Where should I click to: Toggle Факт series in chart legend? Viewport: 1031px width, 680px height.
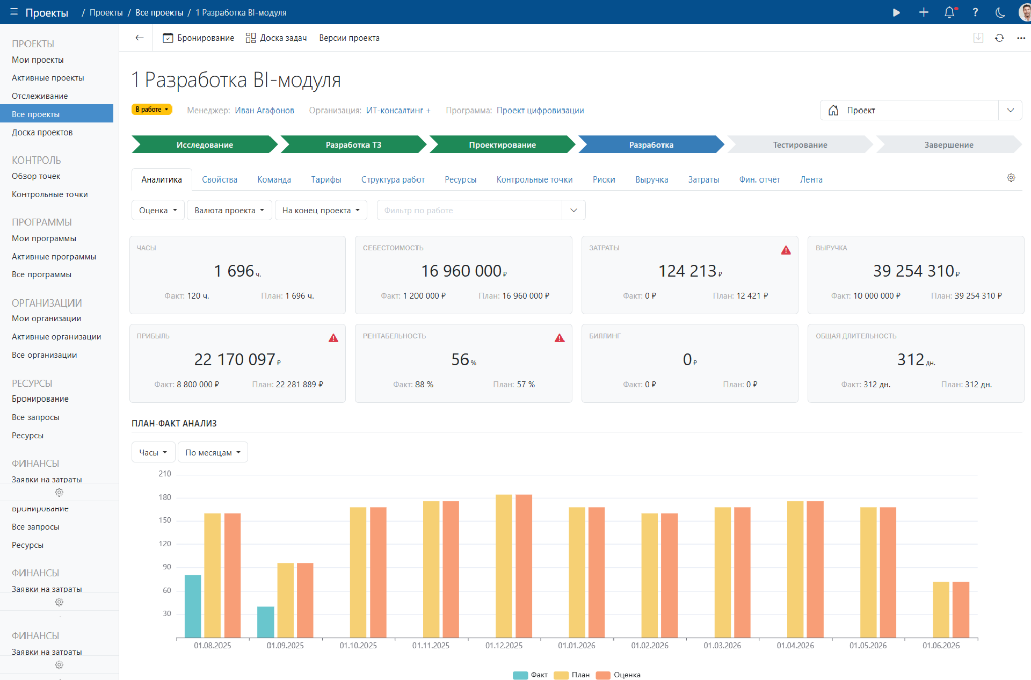tap(539, 675)
